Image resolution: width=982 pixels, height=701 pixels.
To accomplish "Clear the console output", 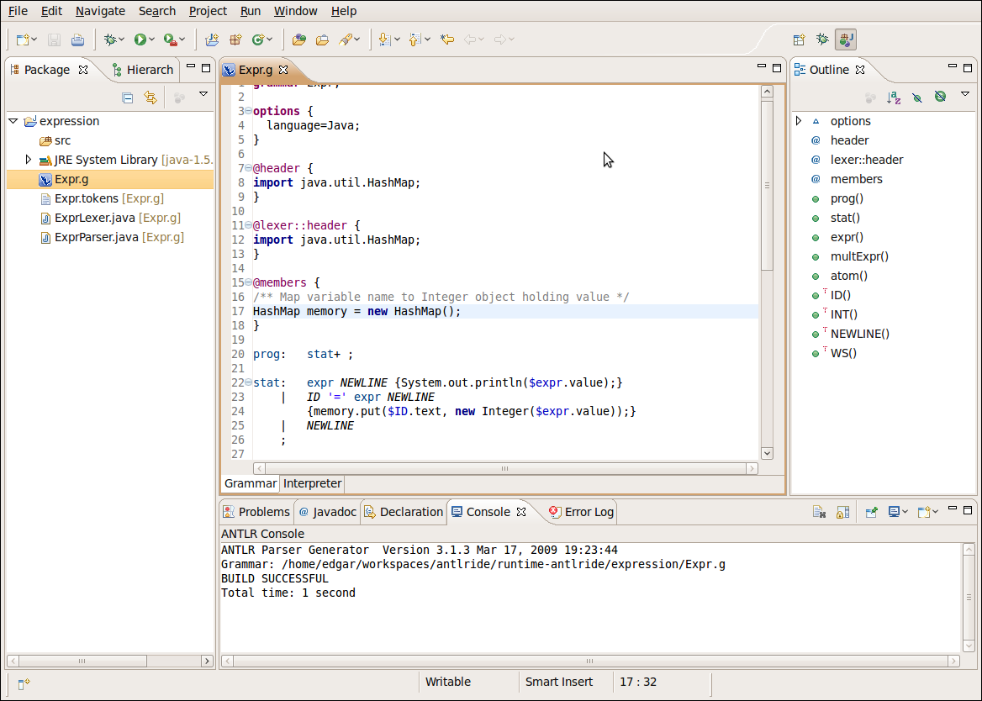I will pyautogui.click(x=818, y=512).
